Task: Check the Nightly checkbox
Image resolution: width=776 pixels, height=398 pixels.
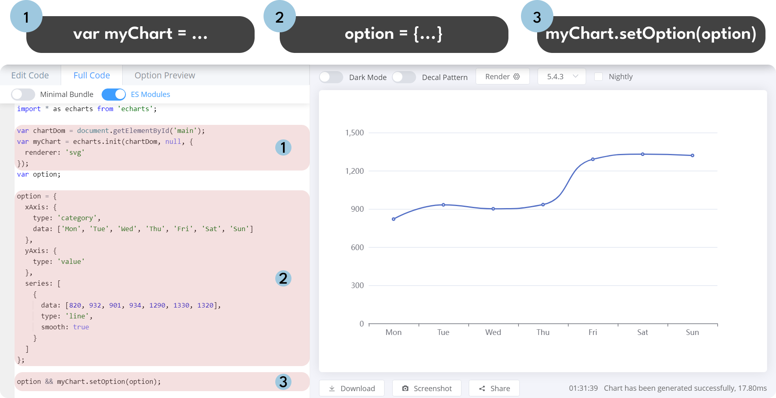Action: [598, 76]
